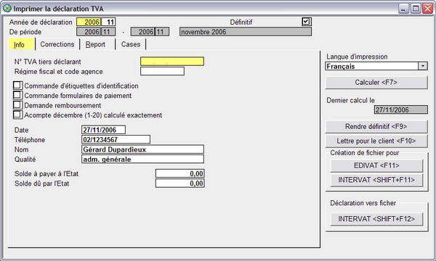This screenshot has height=261, width=436.
Task: Click Rendre définitif <F9>
Action: click(376, 126)
